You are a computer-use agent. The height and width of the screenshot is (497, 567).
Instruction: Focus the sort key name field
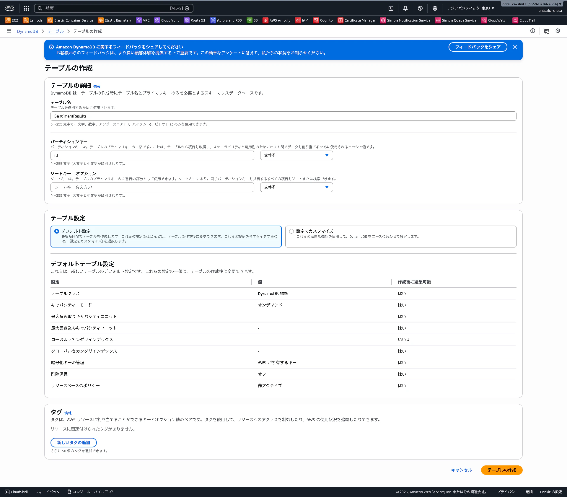[x=152, y=187]
